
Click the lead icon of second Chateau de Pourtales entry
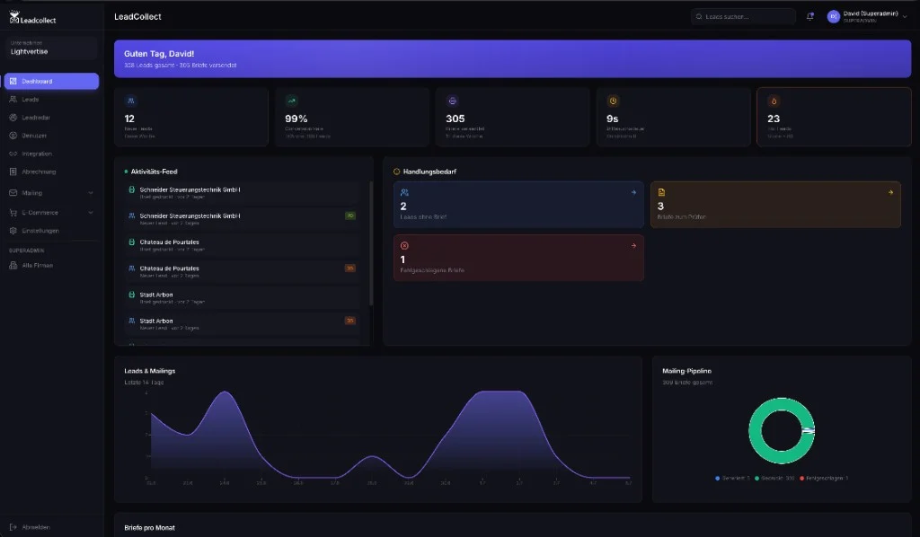131,268
